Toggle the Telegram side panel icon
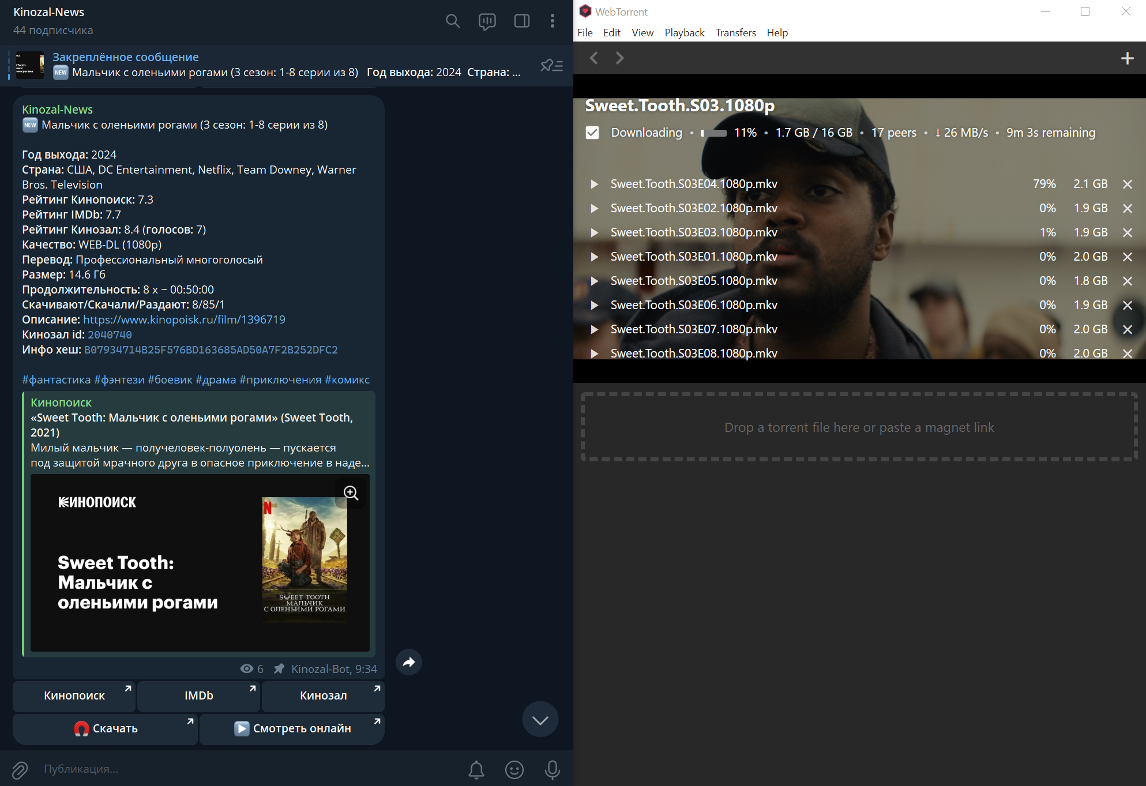The image size is (1146, 786). pos(522,21)
